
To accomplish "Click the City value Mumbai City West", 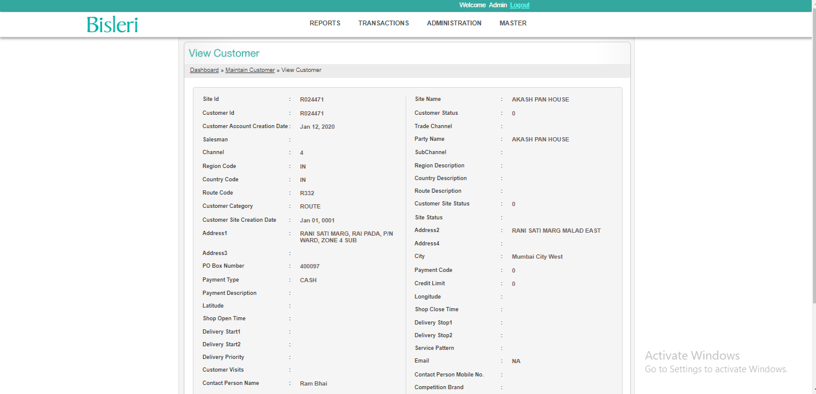I will tap(537, 257).
